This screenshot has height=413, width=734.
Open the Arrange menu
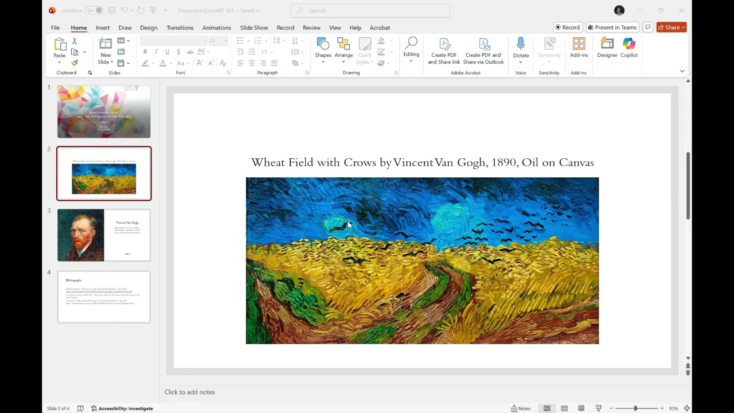point(343,50)
